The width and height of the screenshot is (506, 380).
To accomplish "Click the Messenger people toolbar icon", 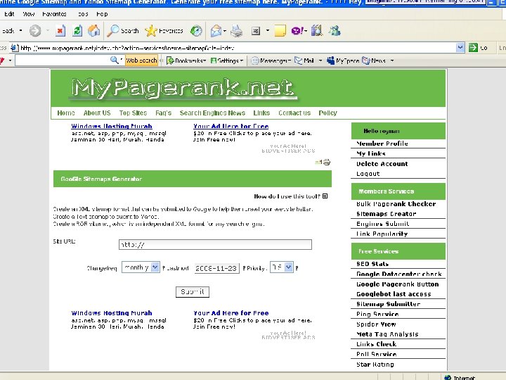I will click(x=335, y=31).
